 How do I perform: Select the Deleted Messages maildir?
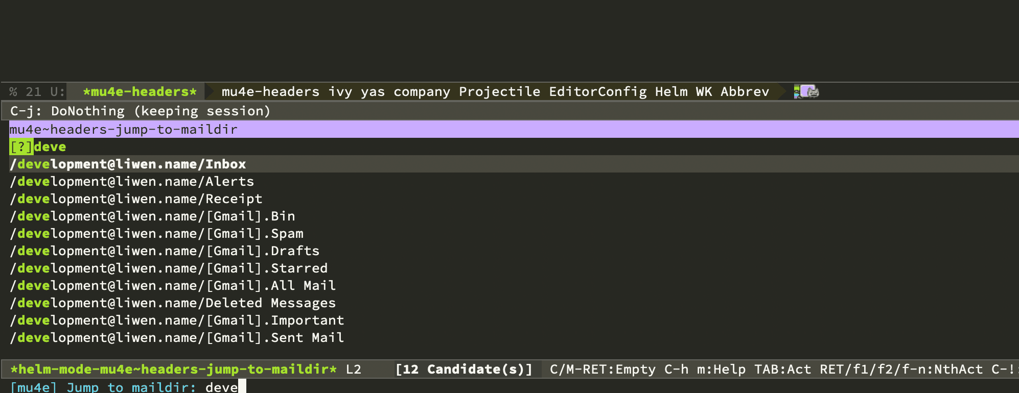173,303
